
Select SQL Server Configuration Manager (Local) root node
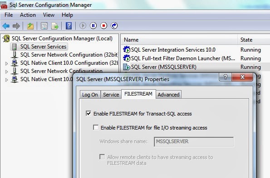(x=62, y=38)
